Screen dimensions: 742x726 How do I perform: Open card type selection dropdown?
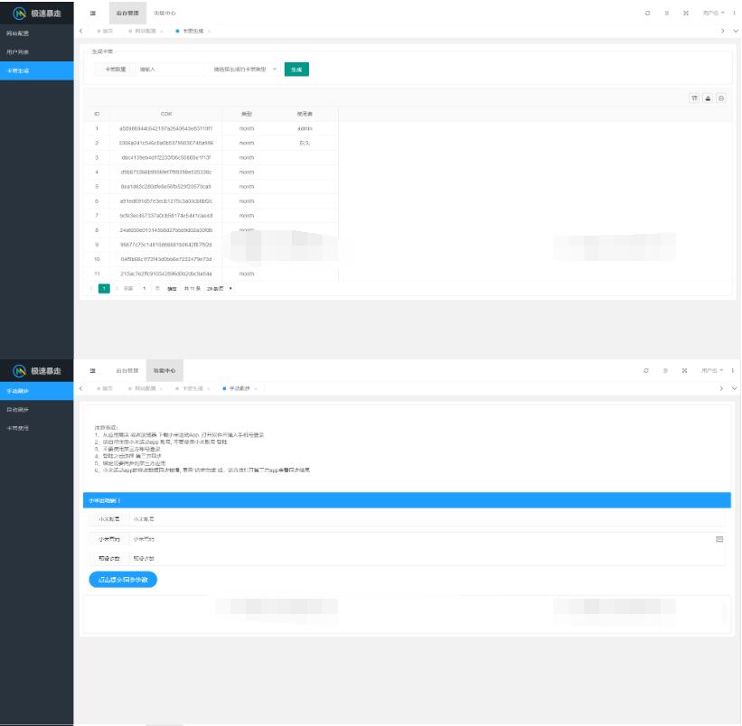[x=244, y=69]
